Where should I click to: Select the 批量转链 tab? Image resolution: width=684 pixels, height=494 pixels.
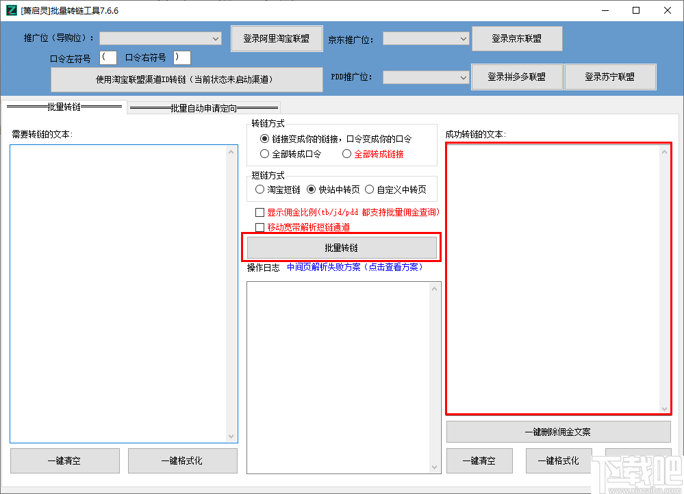click(x=66, y=107)
